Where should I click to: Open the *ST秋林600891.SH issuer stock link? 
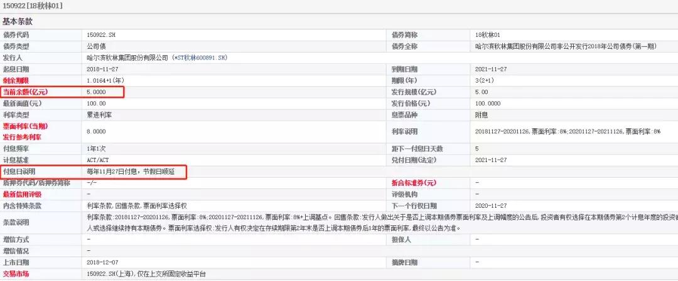pos(200,58)
